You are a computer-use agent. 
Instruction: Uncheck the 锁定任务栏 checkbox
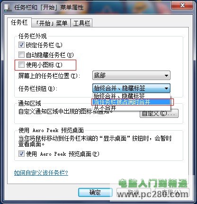tap(21, 45)
